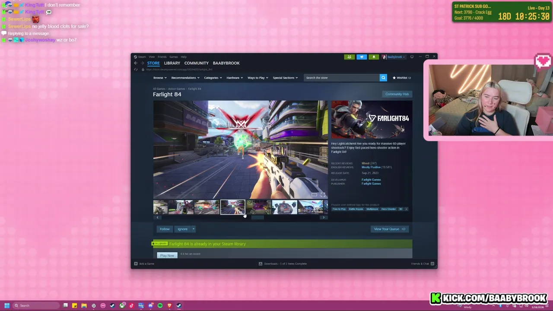Screen dimensions: 553x311
Task: Enter fullscreen on the video player
Action: pyautogui.click(x=323, y=195)
